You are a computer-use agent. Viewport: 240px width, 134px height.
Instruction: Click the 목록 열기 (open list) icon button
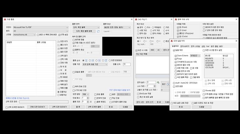point(58,84)
